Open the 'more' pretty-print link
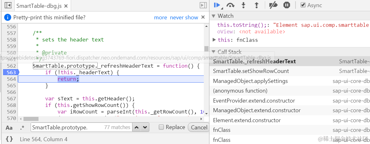This screenshot has width=370, height=144. point(161,17)
